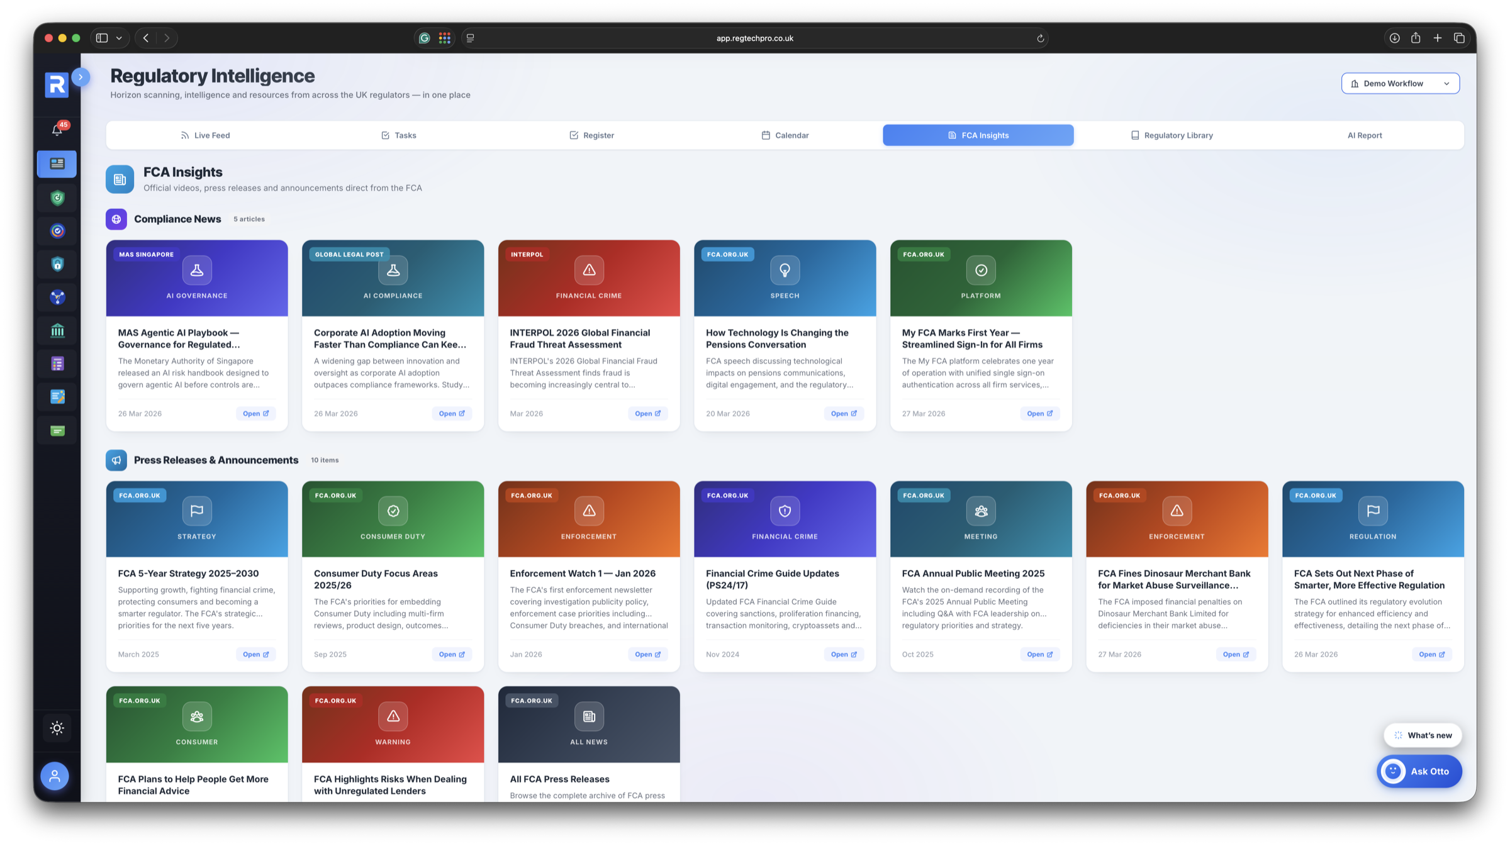Go back in browser history

click(x=146, y=38)
